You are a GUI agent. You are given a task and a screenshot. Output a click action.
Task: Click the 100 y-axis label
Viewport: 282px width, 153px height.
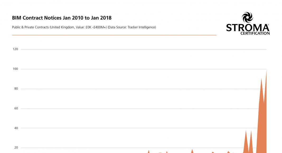pyautogui.click(x=15, y=69)
